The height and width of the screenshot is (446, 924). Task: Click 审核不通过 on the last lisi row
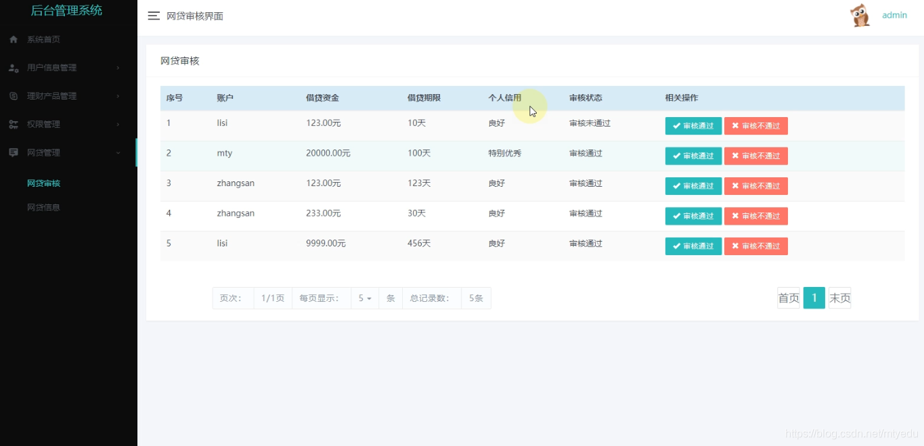pyautogui.click(x=756, y=246)
